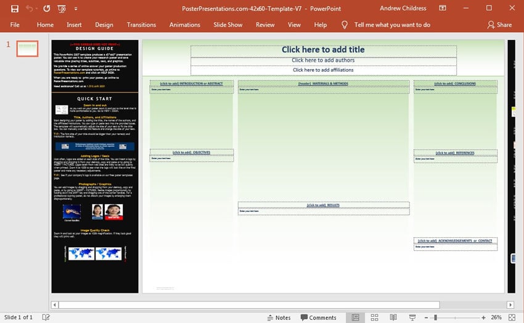
Task: Toggle the Notes pane
Action: [x=278, y=317]
